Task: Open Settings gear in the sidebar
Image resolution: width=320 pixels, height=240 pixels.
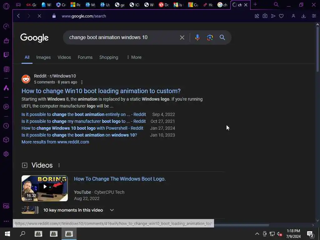Action: [x=6, y=154]
